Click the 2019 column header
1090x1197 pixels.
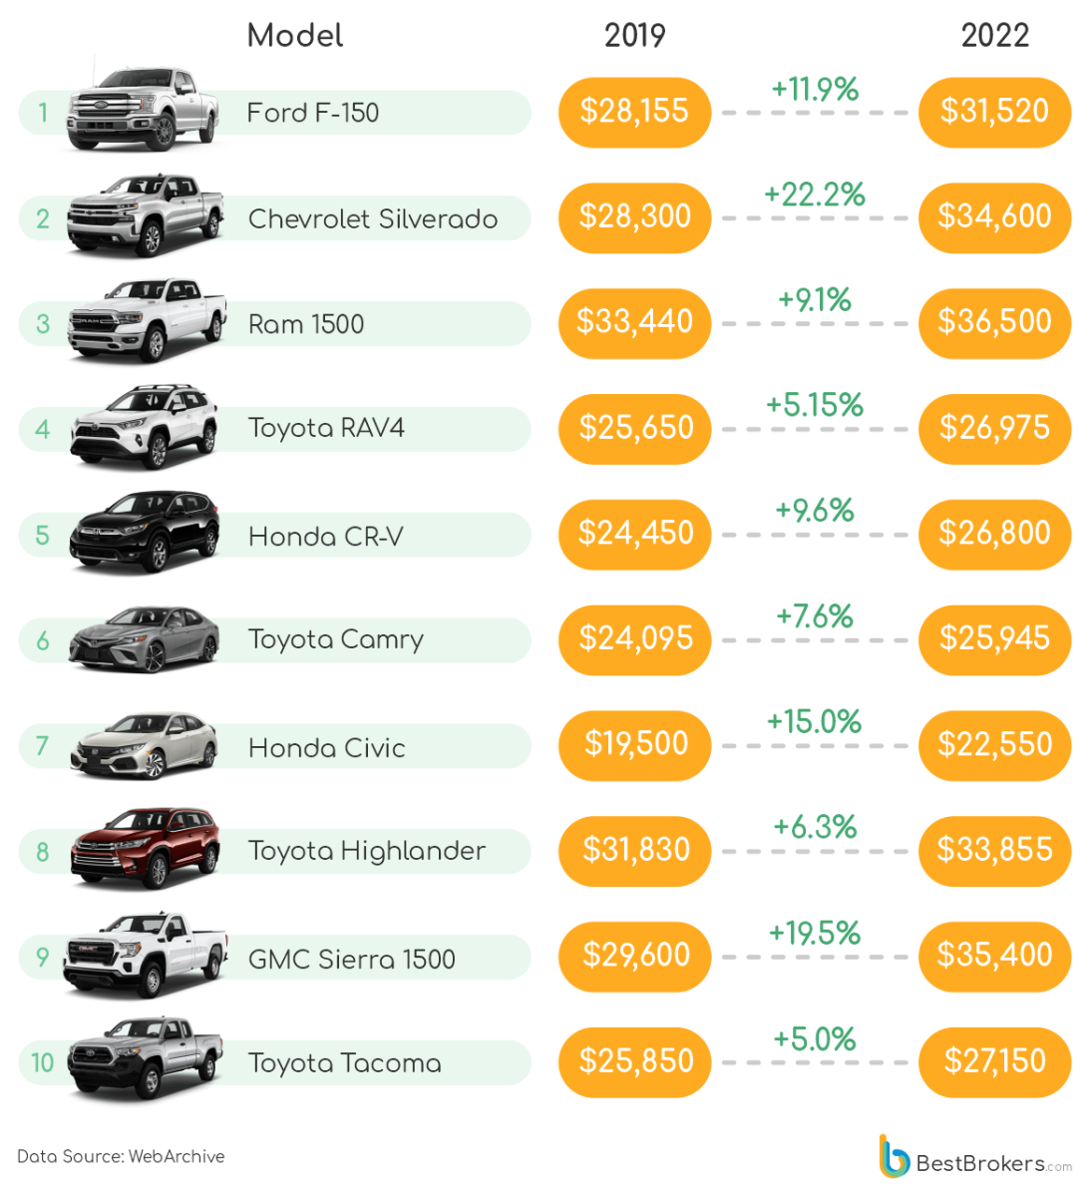(634, 36)
